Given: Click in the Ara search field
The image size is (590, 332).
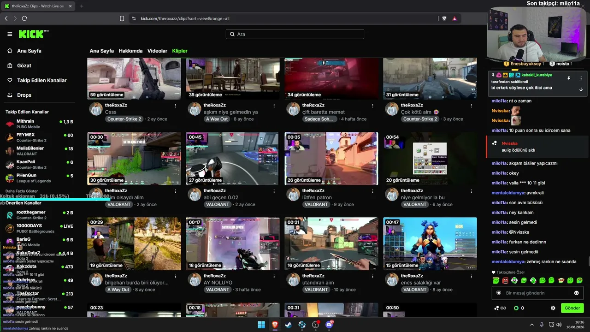Looking at the screenshot, I should point(295,34).
